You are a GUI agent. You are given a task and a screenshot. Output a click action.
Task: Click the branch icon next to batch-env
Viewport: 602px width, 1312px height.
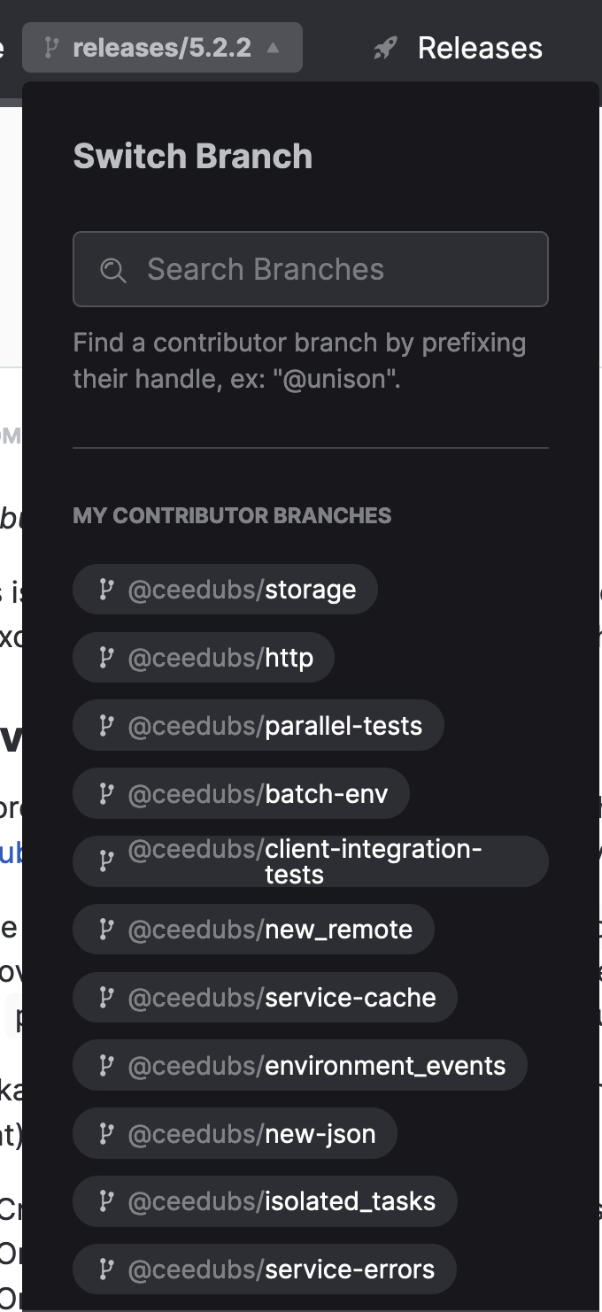coord(106,793)
